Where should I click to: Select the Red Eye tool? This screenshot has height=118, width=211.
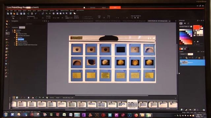coord(7,39)
